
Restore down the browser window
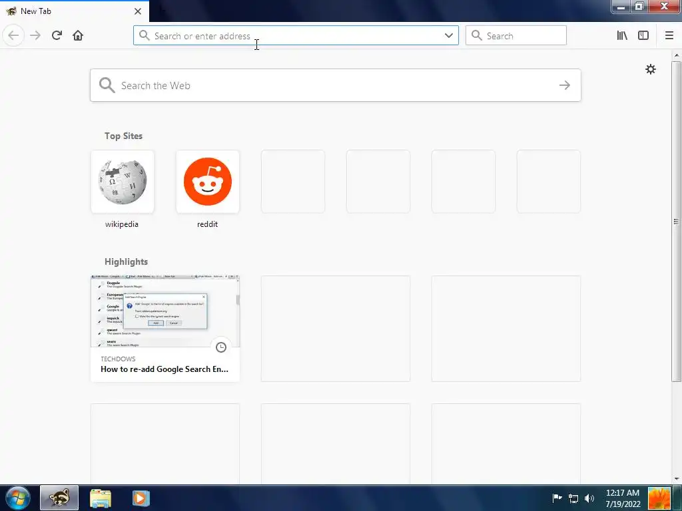pyautogui.click(x=639, y=7)
